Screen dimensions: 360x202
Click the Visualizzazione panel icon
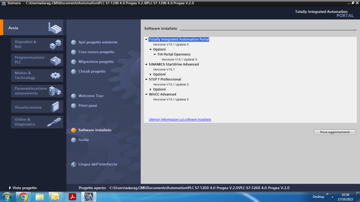click(55, 107)
